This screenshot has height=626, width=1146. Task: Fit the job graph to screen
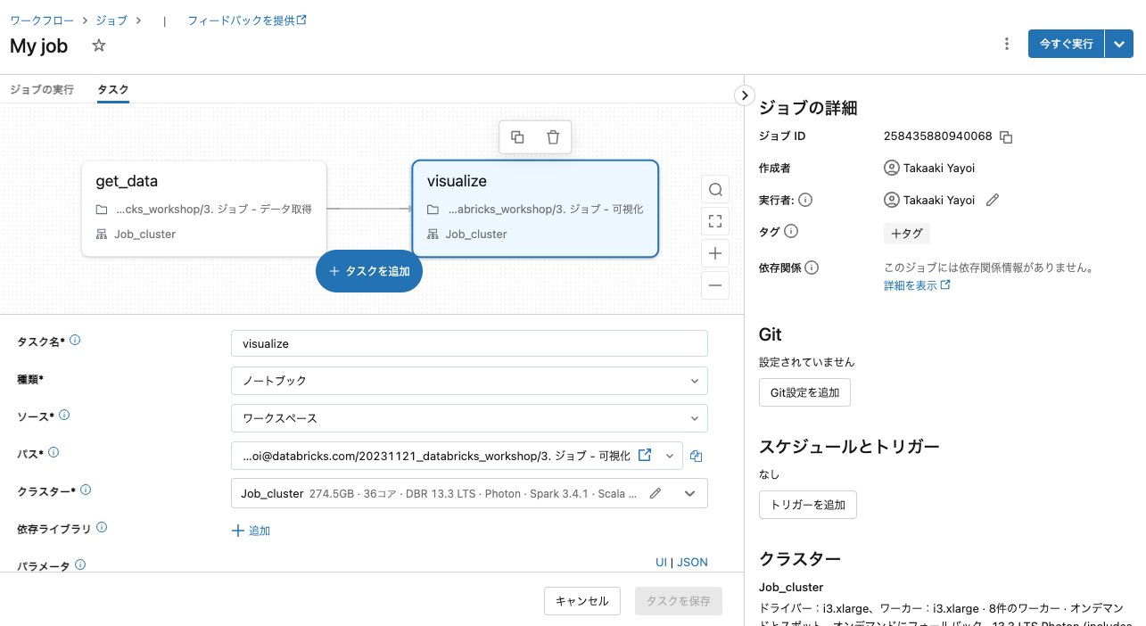pos(714,221)
